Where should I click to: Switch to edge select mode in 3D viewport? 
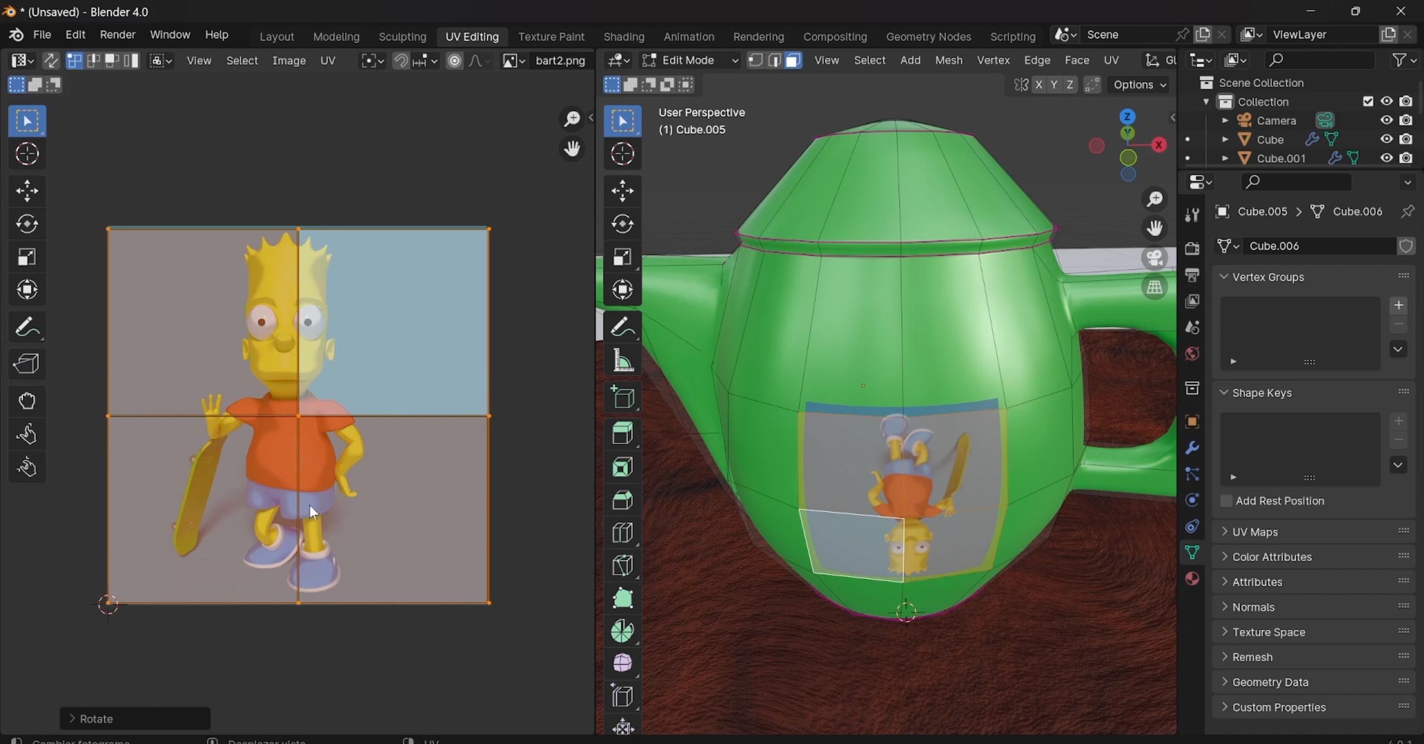pyautogui.click(x=773, y=60)
